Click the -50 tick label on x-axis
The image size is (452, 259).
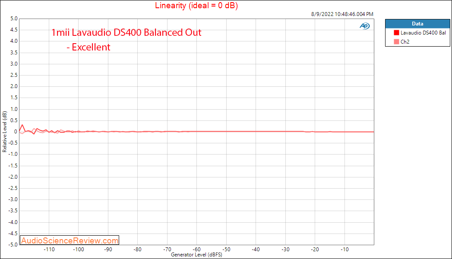pos(226,250)
